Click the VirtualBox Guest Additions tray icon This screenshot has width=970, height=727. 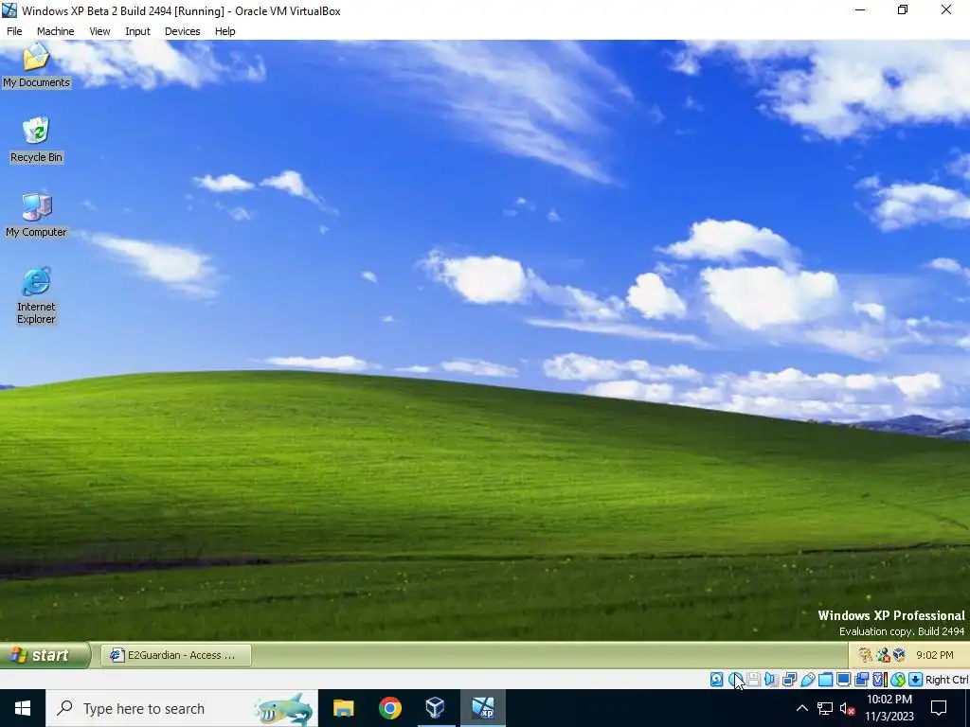click(x=899, y=655)
